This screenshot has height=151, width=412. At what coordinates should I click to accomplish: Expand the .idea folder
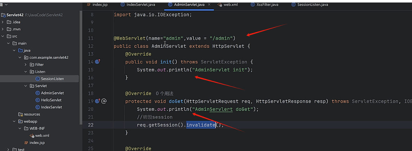pyautogui.click(x=3, y=22)
